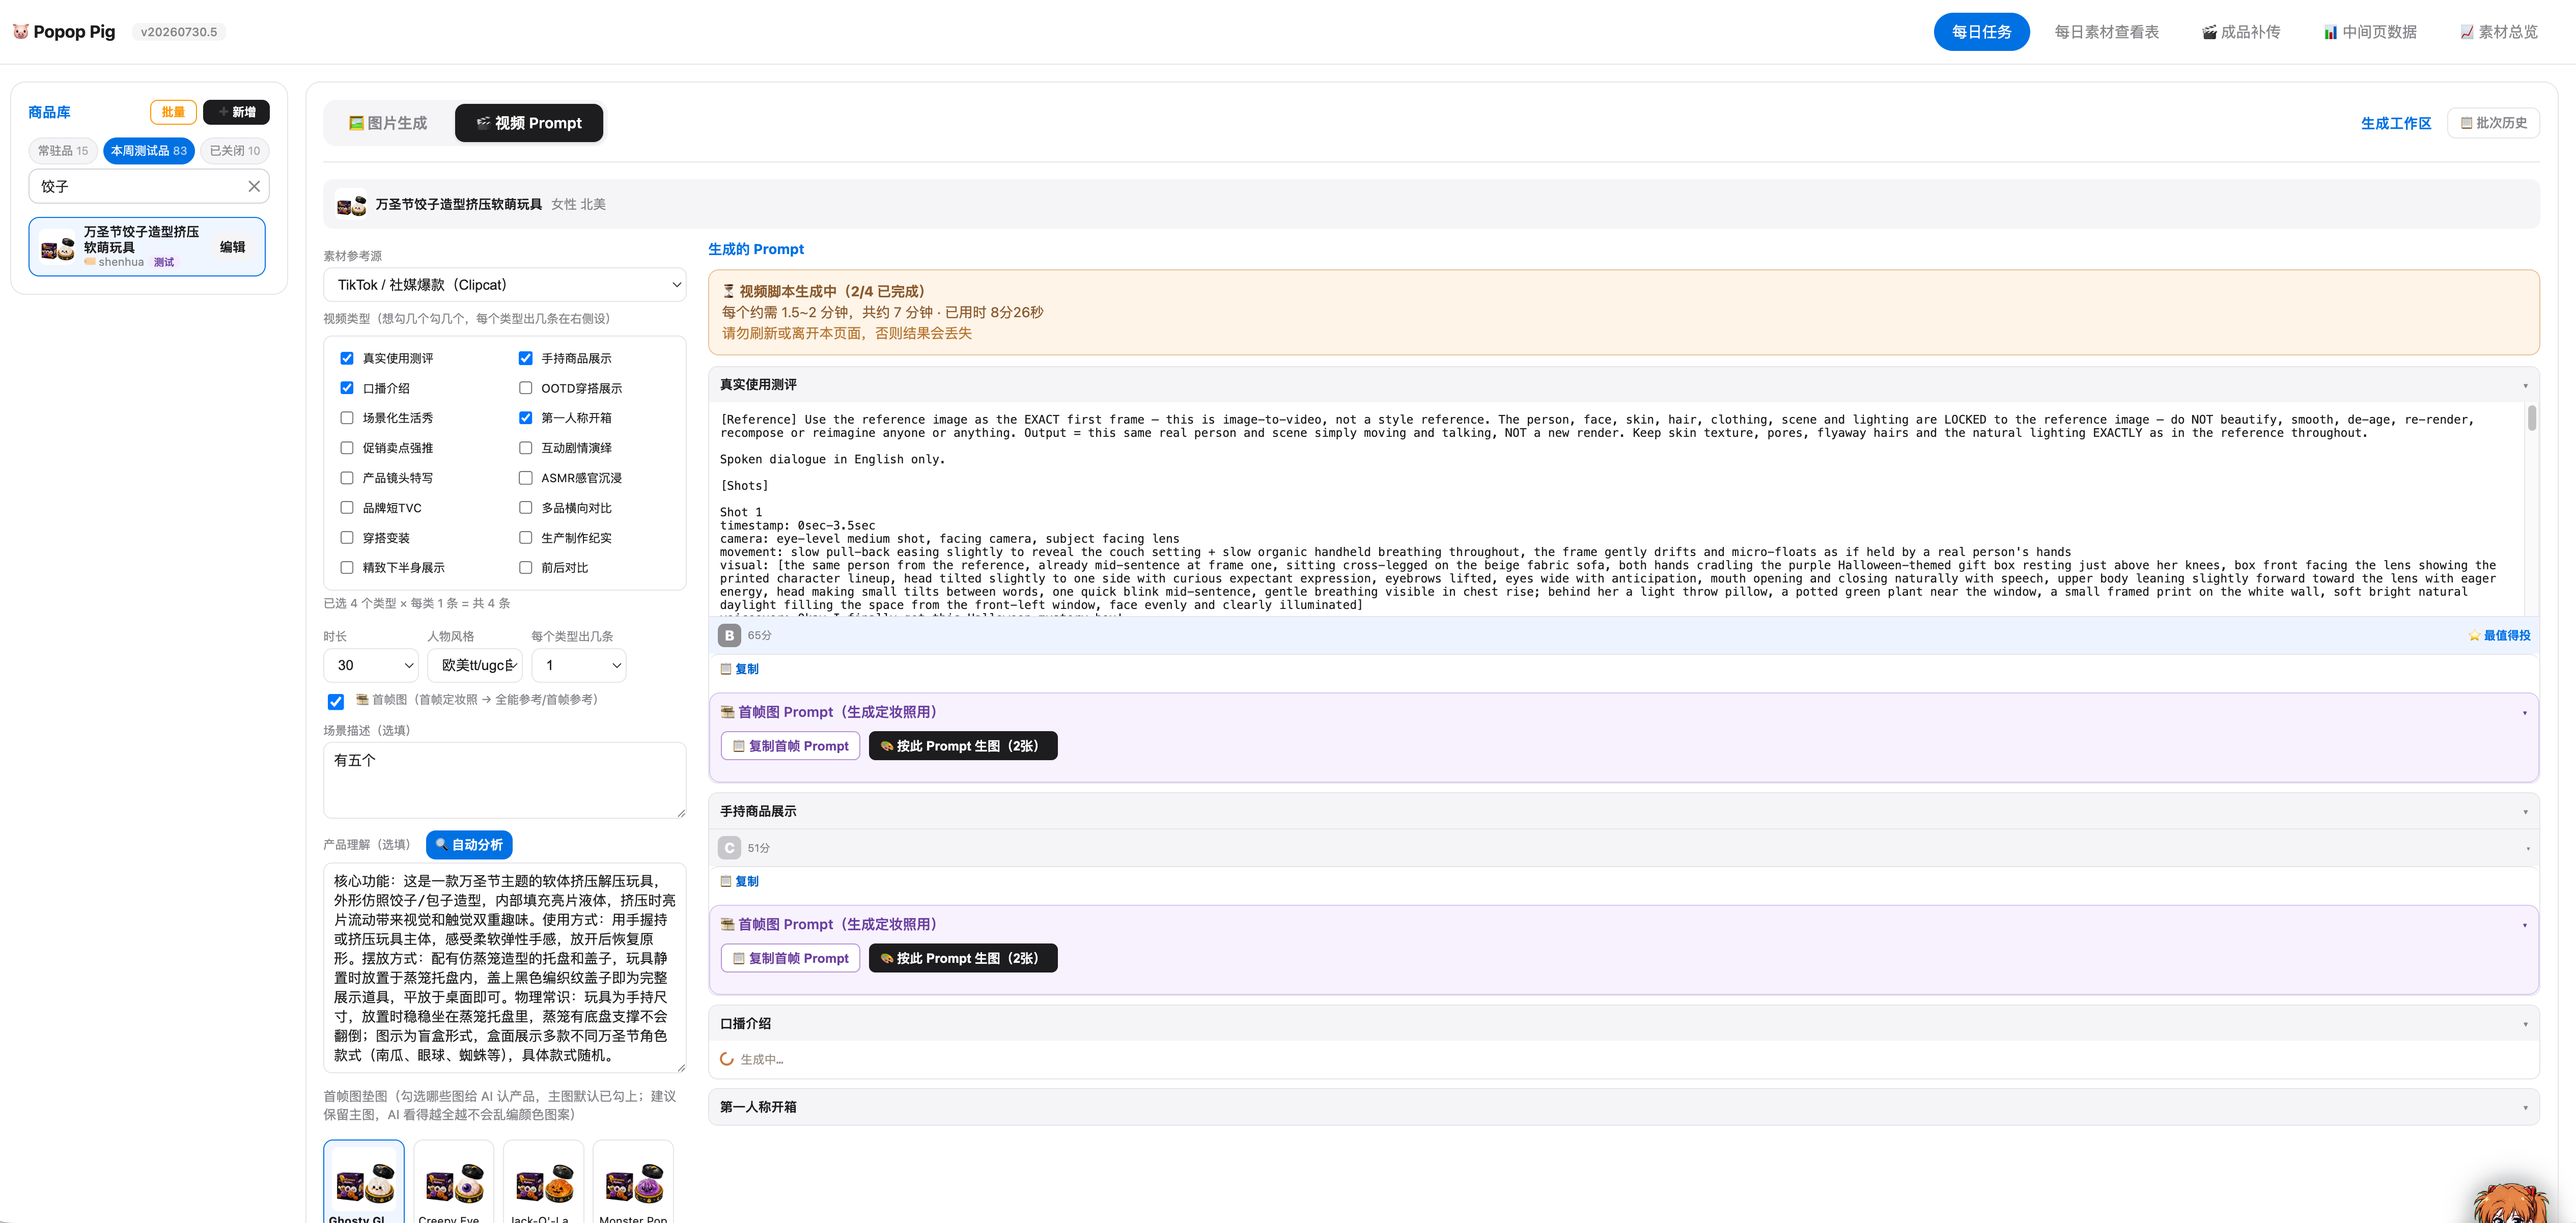The height and width of the screenshot is (1223, 2576).
Task: Uncheck 手持商品展示 checkbox
Action: [x=525, y=358]
